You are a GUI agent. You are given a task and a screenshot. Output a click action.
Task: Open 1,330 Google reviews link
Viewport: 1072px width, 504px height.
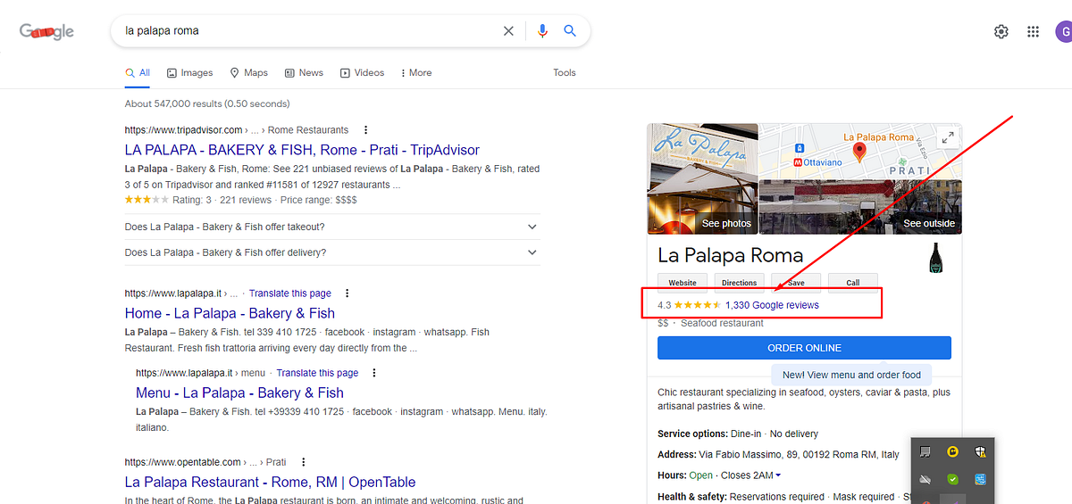coord(772,305)
